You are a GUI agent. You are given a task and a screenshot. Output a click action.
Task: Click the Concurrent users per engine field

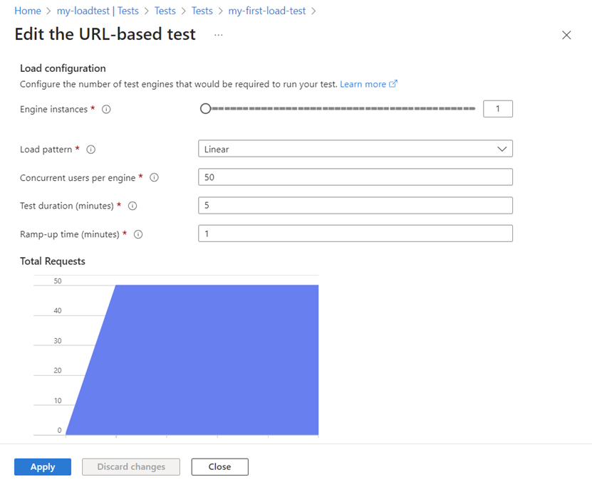[x=355, y=177]
